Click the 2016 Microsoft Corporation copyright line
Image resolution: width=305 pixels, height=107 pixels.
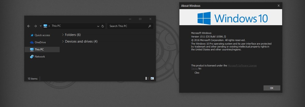(218, 40)
